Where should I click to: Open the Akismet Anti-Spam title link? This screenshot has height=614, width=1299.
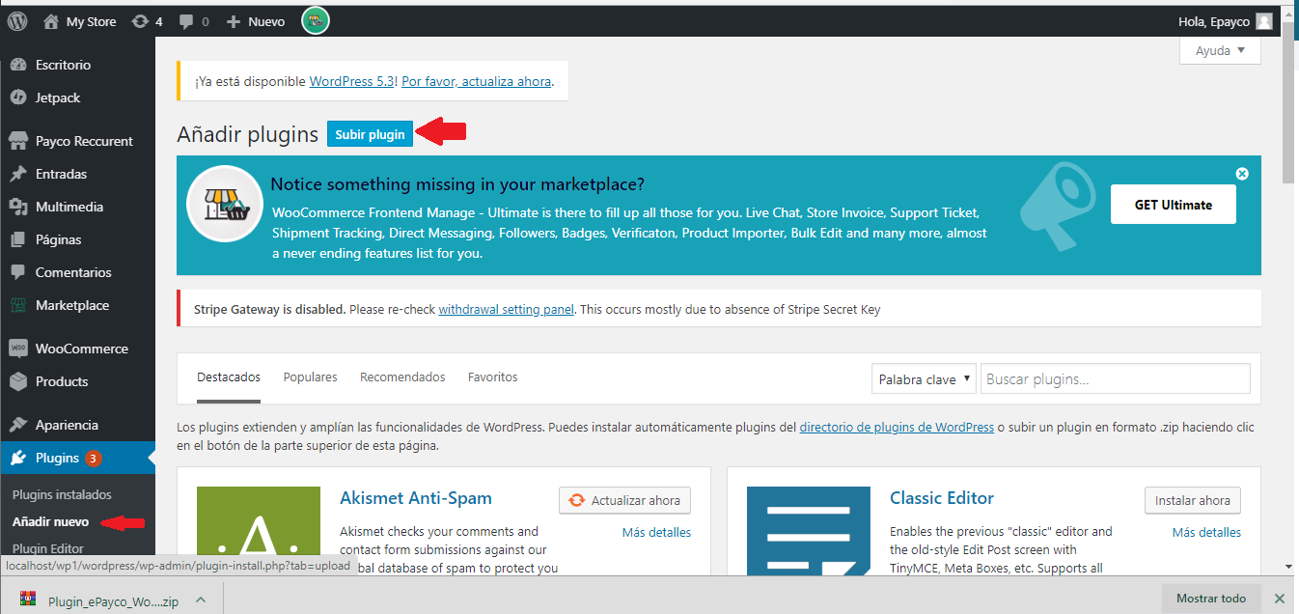coord(416,498)
